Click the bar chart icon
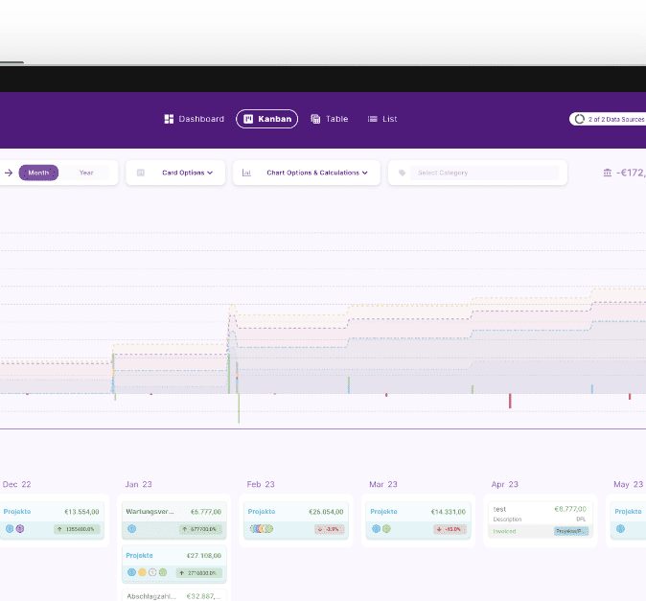 [x=246, y=173]
